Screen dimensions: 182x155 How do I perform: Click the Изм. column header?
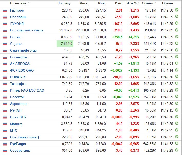(119, 3)
